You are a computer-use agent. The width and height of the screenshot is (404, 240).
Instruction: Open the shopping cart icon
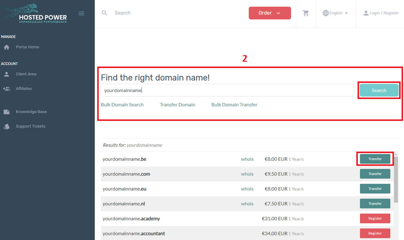[x=306, y=13]
